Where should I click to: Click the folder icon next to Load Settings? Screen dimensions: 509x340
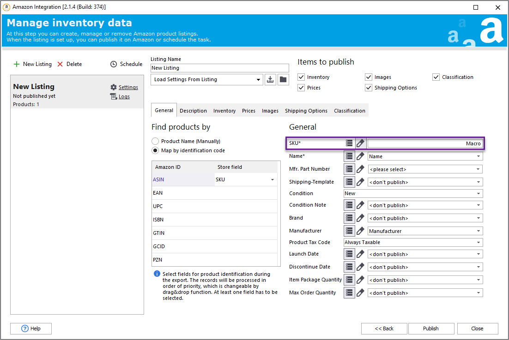pyautogui.click(x=283, y=79)
